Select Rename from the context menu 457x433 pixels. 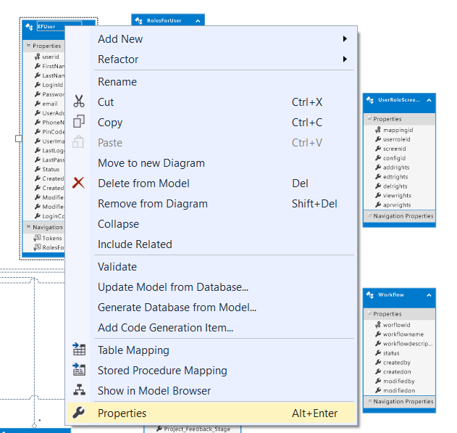pyautogui.click(x=117, y=82)
